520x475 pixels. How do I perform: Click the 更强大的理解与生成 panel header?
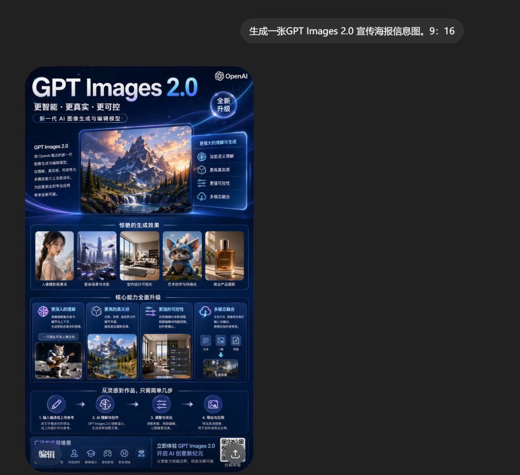pos(218,142)
